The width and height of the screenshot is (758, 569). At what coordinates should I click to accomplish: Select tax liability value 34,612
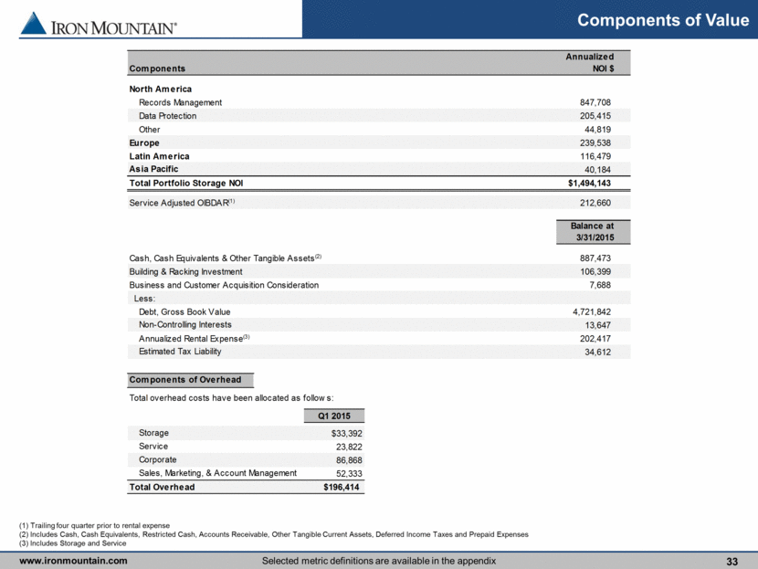tap(597, 353)
